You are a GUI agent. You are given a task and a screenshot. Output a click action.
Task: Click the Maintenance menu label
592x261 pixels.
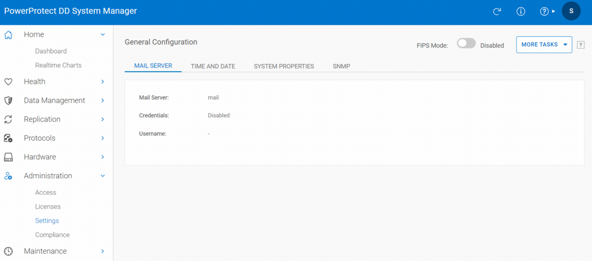[x=45, y=251]
